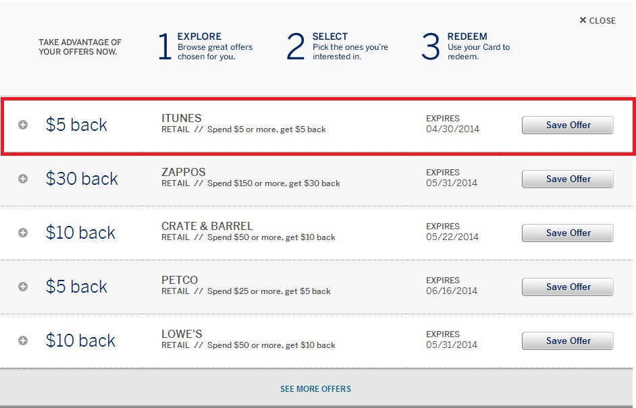Click the REDEEM step heading

(467, 36)
